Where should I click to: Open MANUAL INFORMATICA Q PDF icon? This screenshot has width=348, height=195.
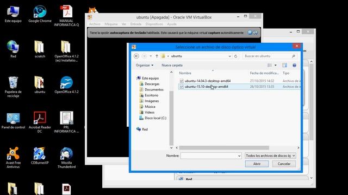[66, 16]
